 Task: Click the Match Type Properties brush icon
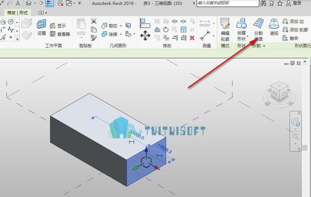click(93, 38)
